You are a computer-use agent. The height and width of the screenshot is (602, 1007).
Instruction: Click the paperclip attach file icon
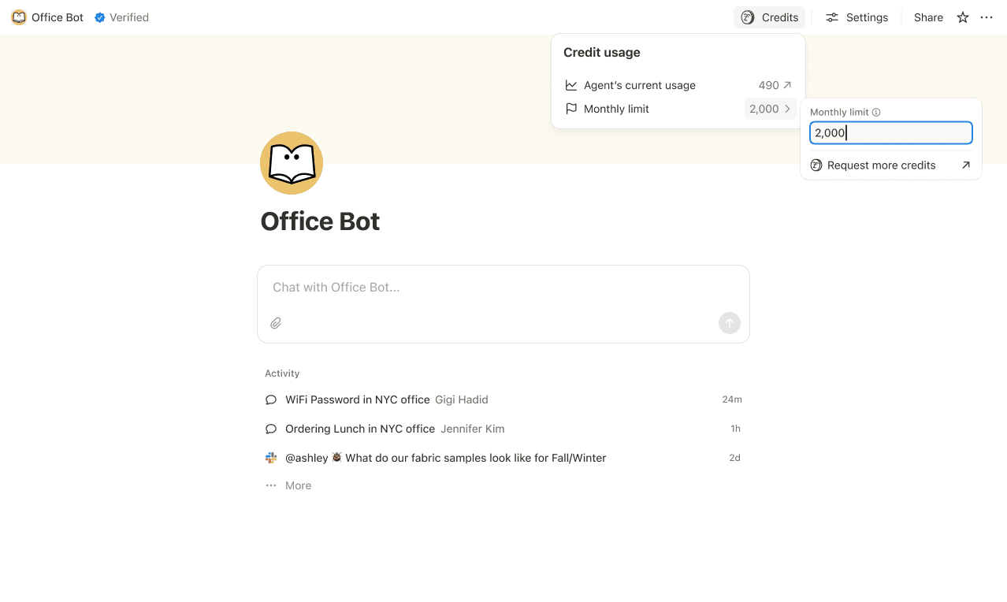(x=276, y=323)
